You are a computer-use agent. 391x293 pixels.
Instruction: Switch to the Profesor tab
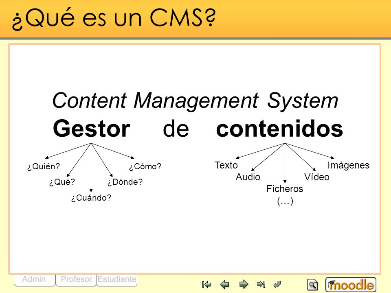[76, 280]
